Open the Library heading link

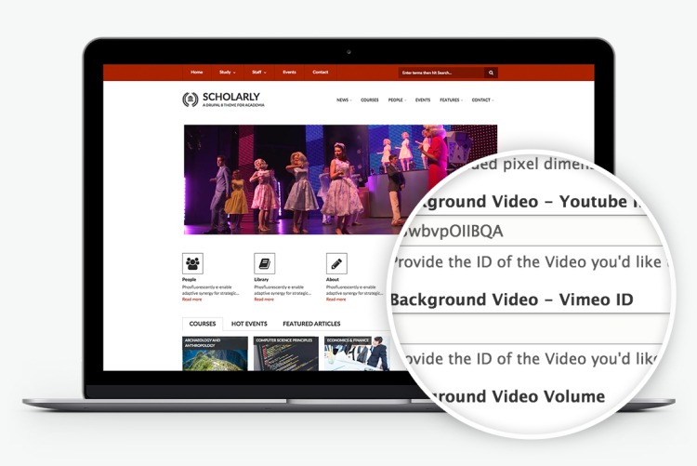(x=261, y=280)
